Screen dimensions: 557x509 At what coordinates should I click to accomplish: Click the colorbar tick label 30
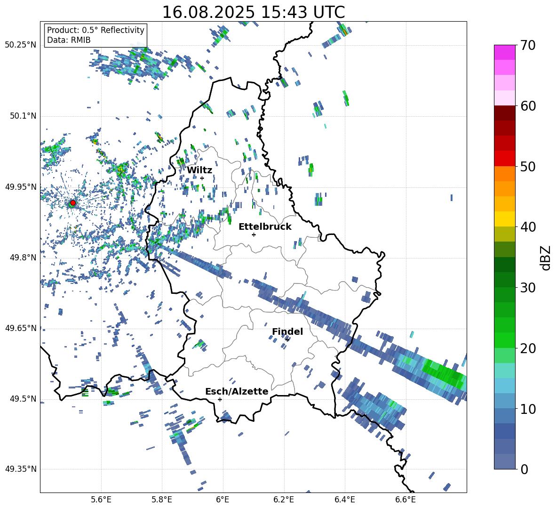point(528,288)
